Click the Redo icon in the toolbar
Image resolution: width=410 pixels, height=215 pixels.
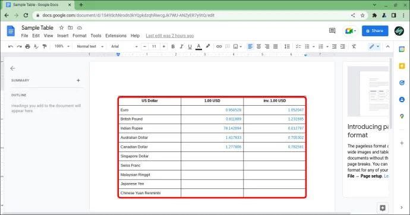pyautogui.click(x=19, y=46)
